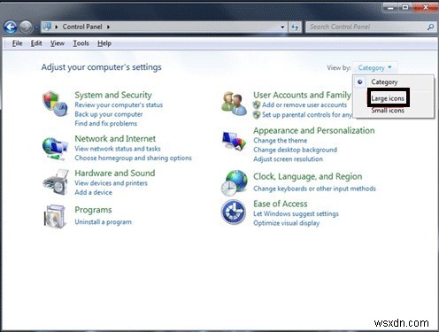Click Change desktop background
Screen dimensions: 439x332
point(295,150)
